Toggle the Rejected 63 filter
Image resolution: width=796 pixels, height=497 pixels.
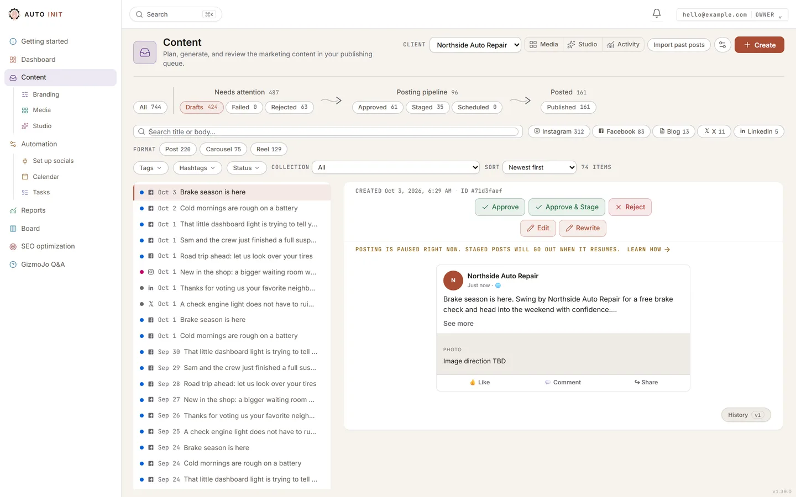tap(289, 107)
